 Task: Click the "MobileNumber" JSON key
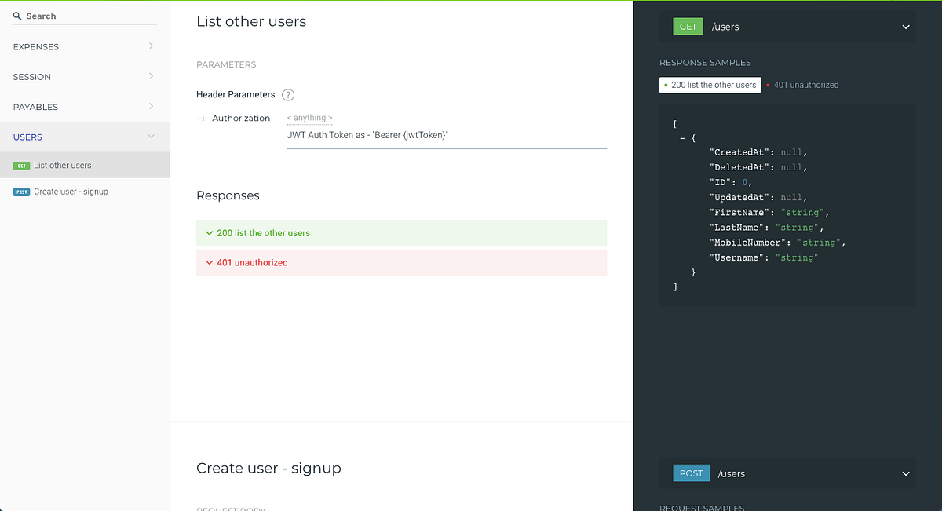point(747,243)
